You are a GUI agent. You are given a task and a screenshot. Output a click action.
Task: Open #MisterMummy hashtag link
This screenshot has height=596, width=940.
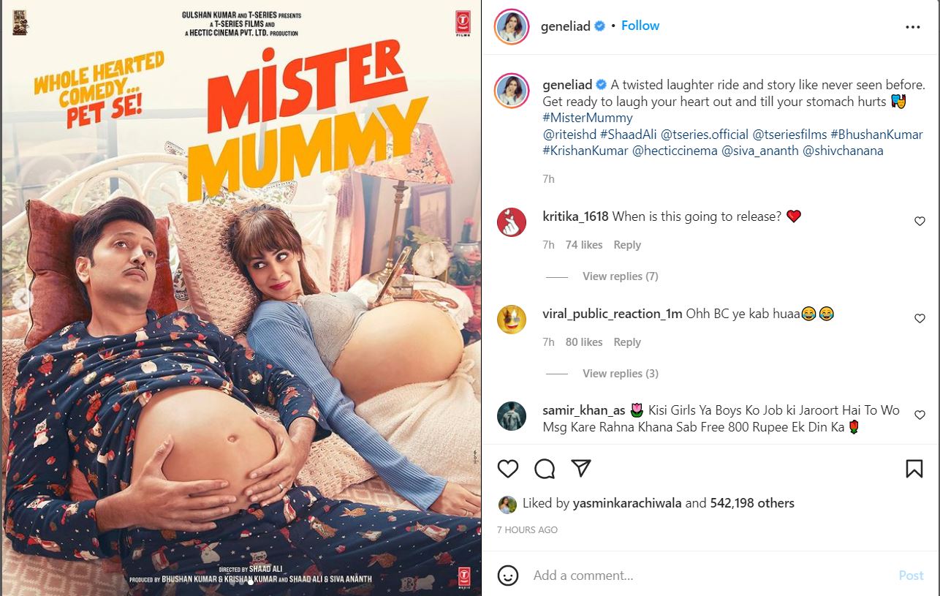click(588, 118)
